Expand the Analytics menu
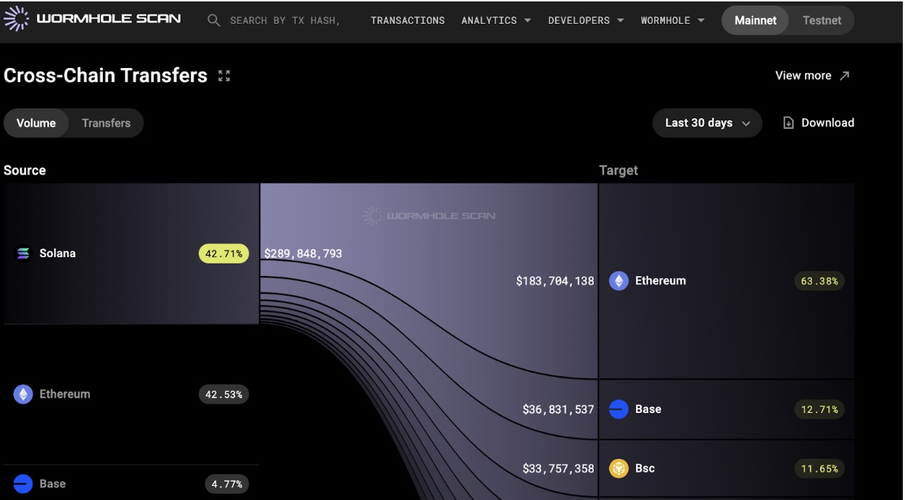The image size is (905, 500). tap(496, 20)
